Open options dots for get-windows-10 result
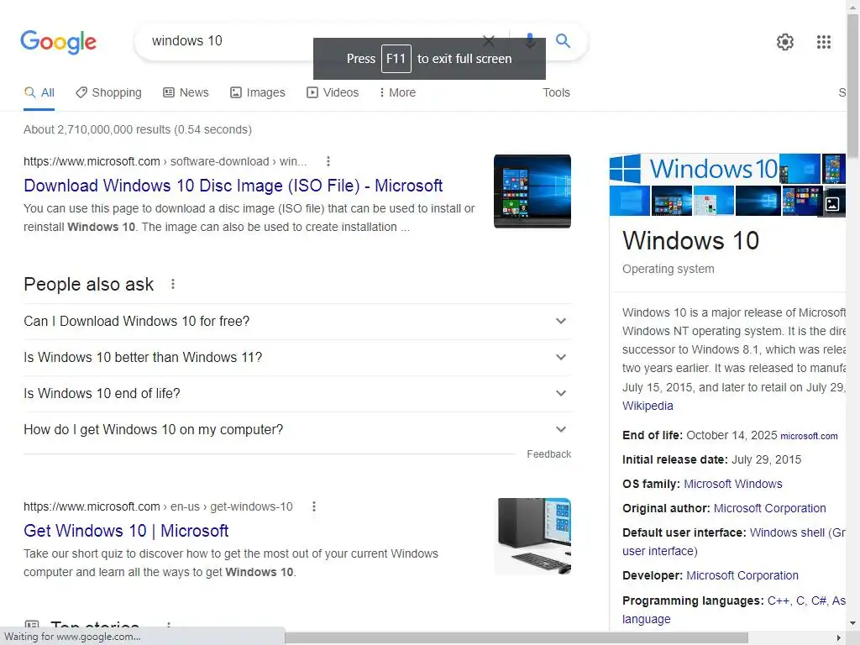860x645 pixels. pyautogui.click(x=314, y=506)
